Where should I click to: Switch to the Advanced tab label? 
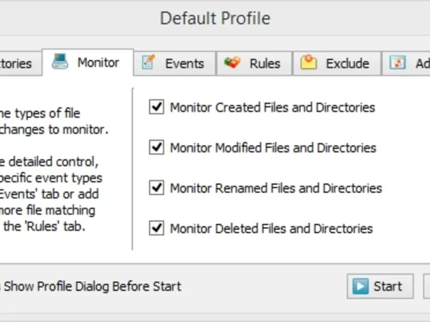tap(422, 63)
